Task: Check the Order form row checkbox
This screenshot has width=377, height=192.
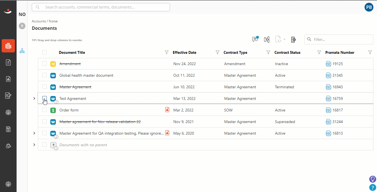Action: point(44,110)
